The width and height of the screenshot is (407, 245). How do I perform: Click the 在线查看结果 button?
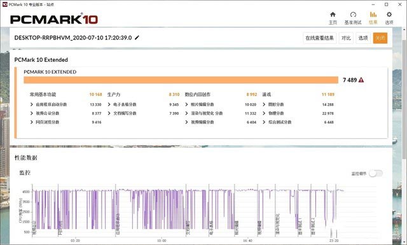click(319, 38)
